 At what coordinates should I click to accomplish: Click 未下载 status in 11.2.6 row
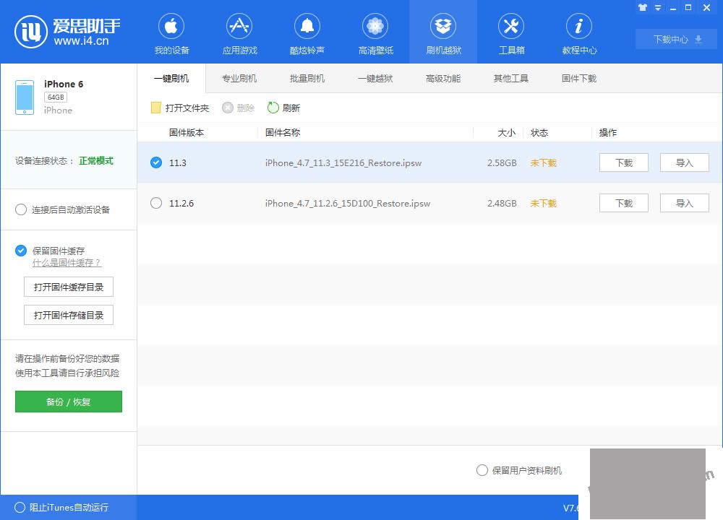pos(543,204)
